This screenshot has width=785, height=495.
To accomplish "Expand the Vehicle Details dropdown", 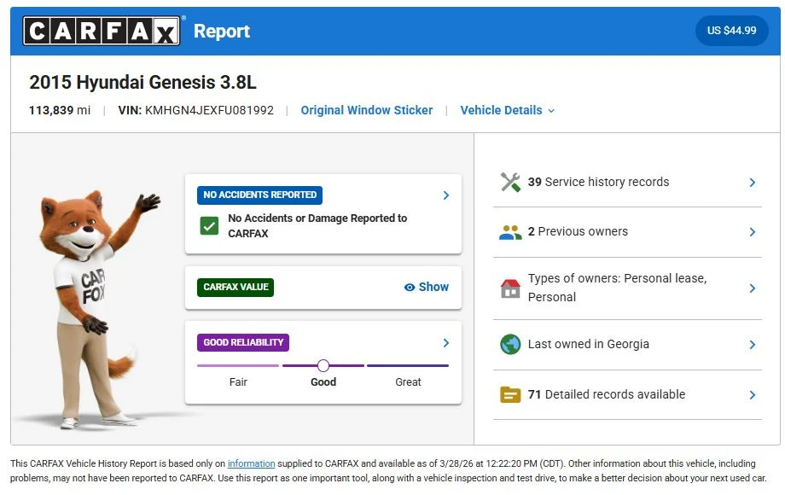I will pos(507,110).
